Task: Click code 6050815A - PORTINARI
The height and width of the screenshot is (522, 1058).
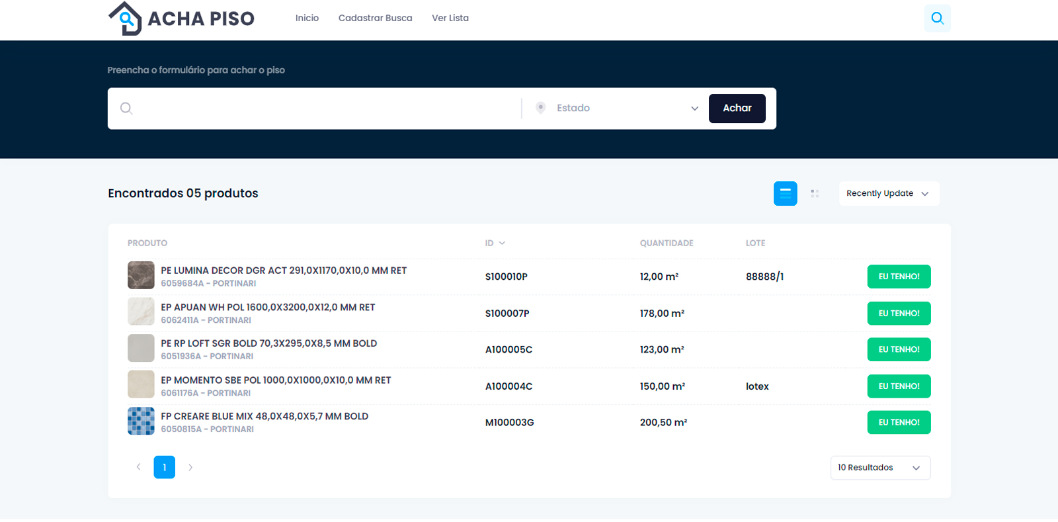Action: 207,429
